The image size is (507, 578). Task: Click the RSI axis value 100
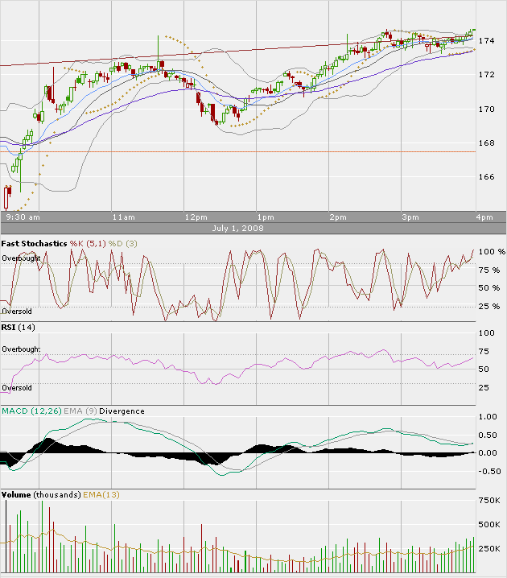coord(486,332)
